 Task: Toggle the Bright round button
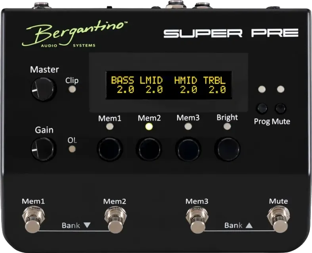(x=227, y=149)
